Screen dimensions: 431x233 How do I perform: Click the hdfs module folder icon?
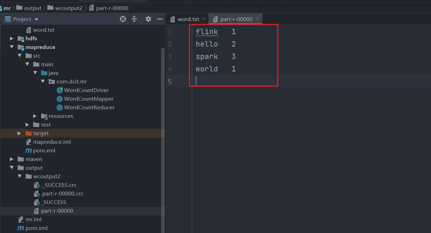pos(21,39)
